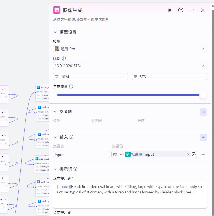Viewport: 214px width, 216px height.
Task: Add a reference image with plus button
Action: [203, 112]
